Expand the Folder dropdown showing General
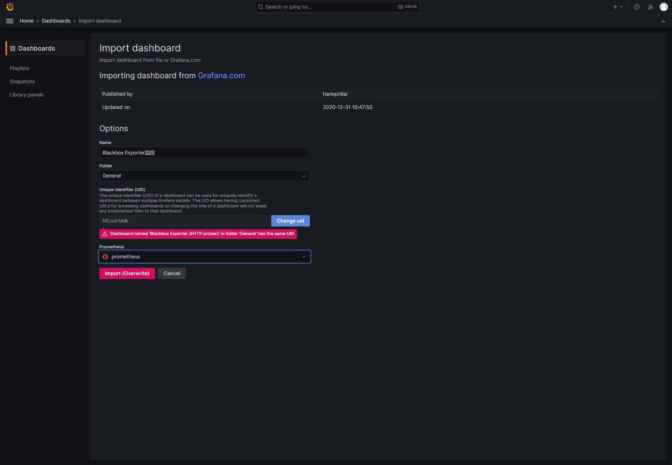This screenshot has height=465, width=672. coord(205,176)
